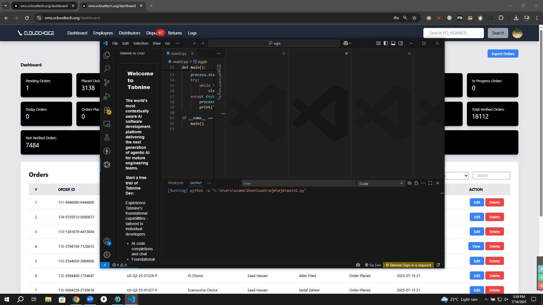Viewport: 543px width, 305px height.
Task: Open the Returns page in CloudChoice nav
Action: point(175,33)
